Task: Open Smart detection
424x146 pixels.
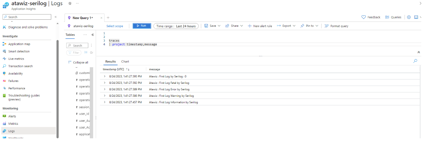Action: click(19, 51)
